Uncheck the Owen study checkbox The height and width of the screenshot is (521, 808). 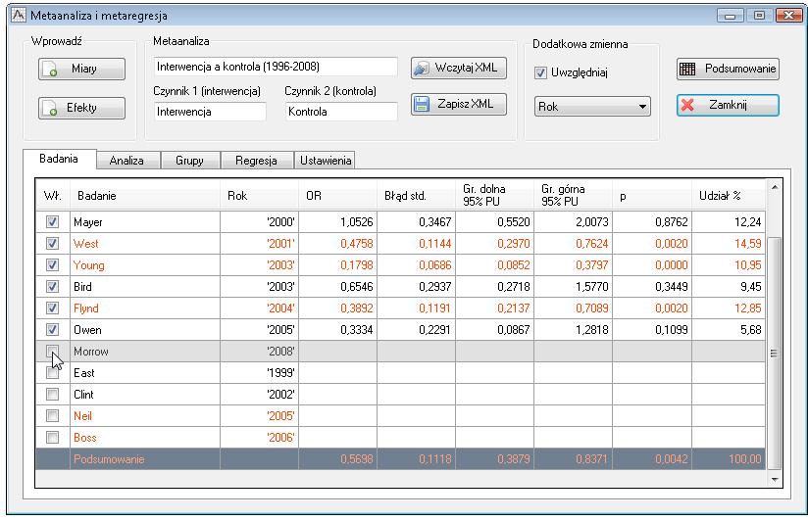[52, 329]
